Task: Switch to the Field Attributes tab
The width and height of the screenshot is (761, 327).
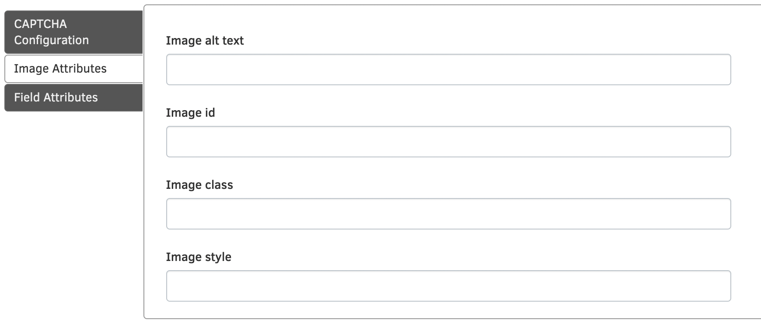Action: 73,97
